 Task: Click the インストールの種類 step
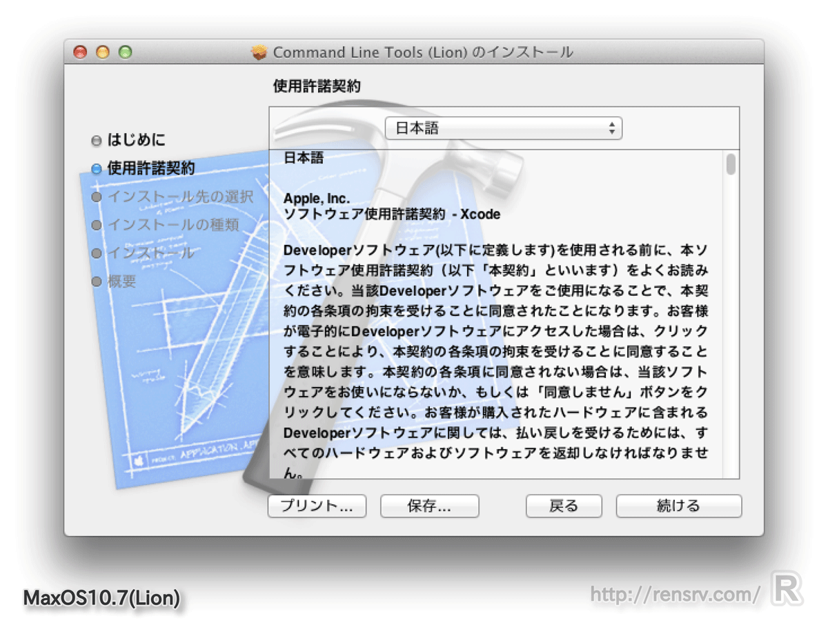[x=172, y=225]
